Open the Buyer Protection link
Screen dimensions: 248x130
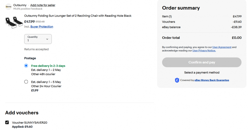click(42, 27)
